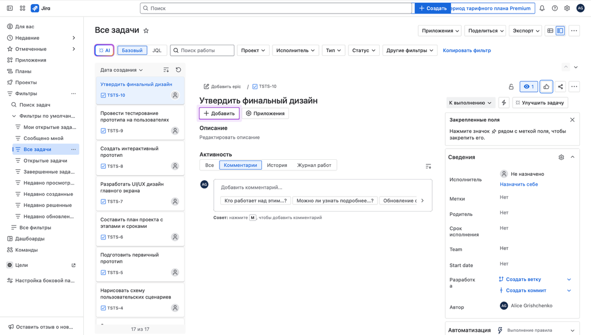Image resolution: width=591 pixels, height=335 pixels.
Task: Open the Исполнитель filter dropdown
Action: [x=295, y=50]
